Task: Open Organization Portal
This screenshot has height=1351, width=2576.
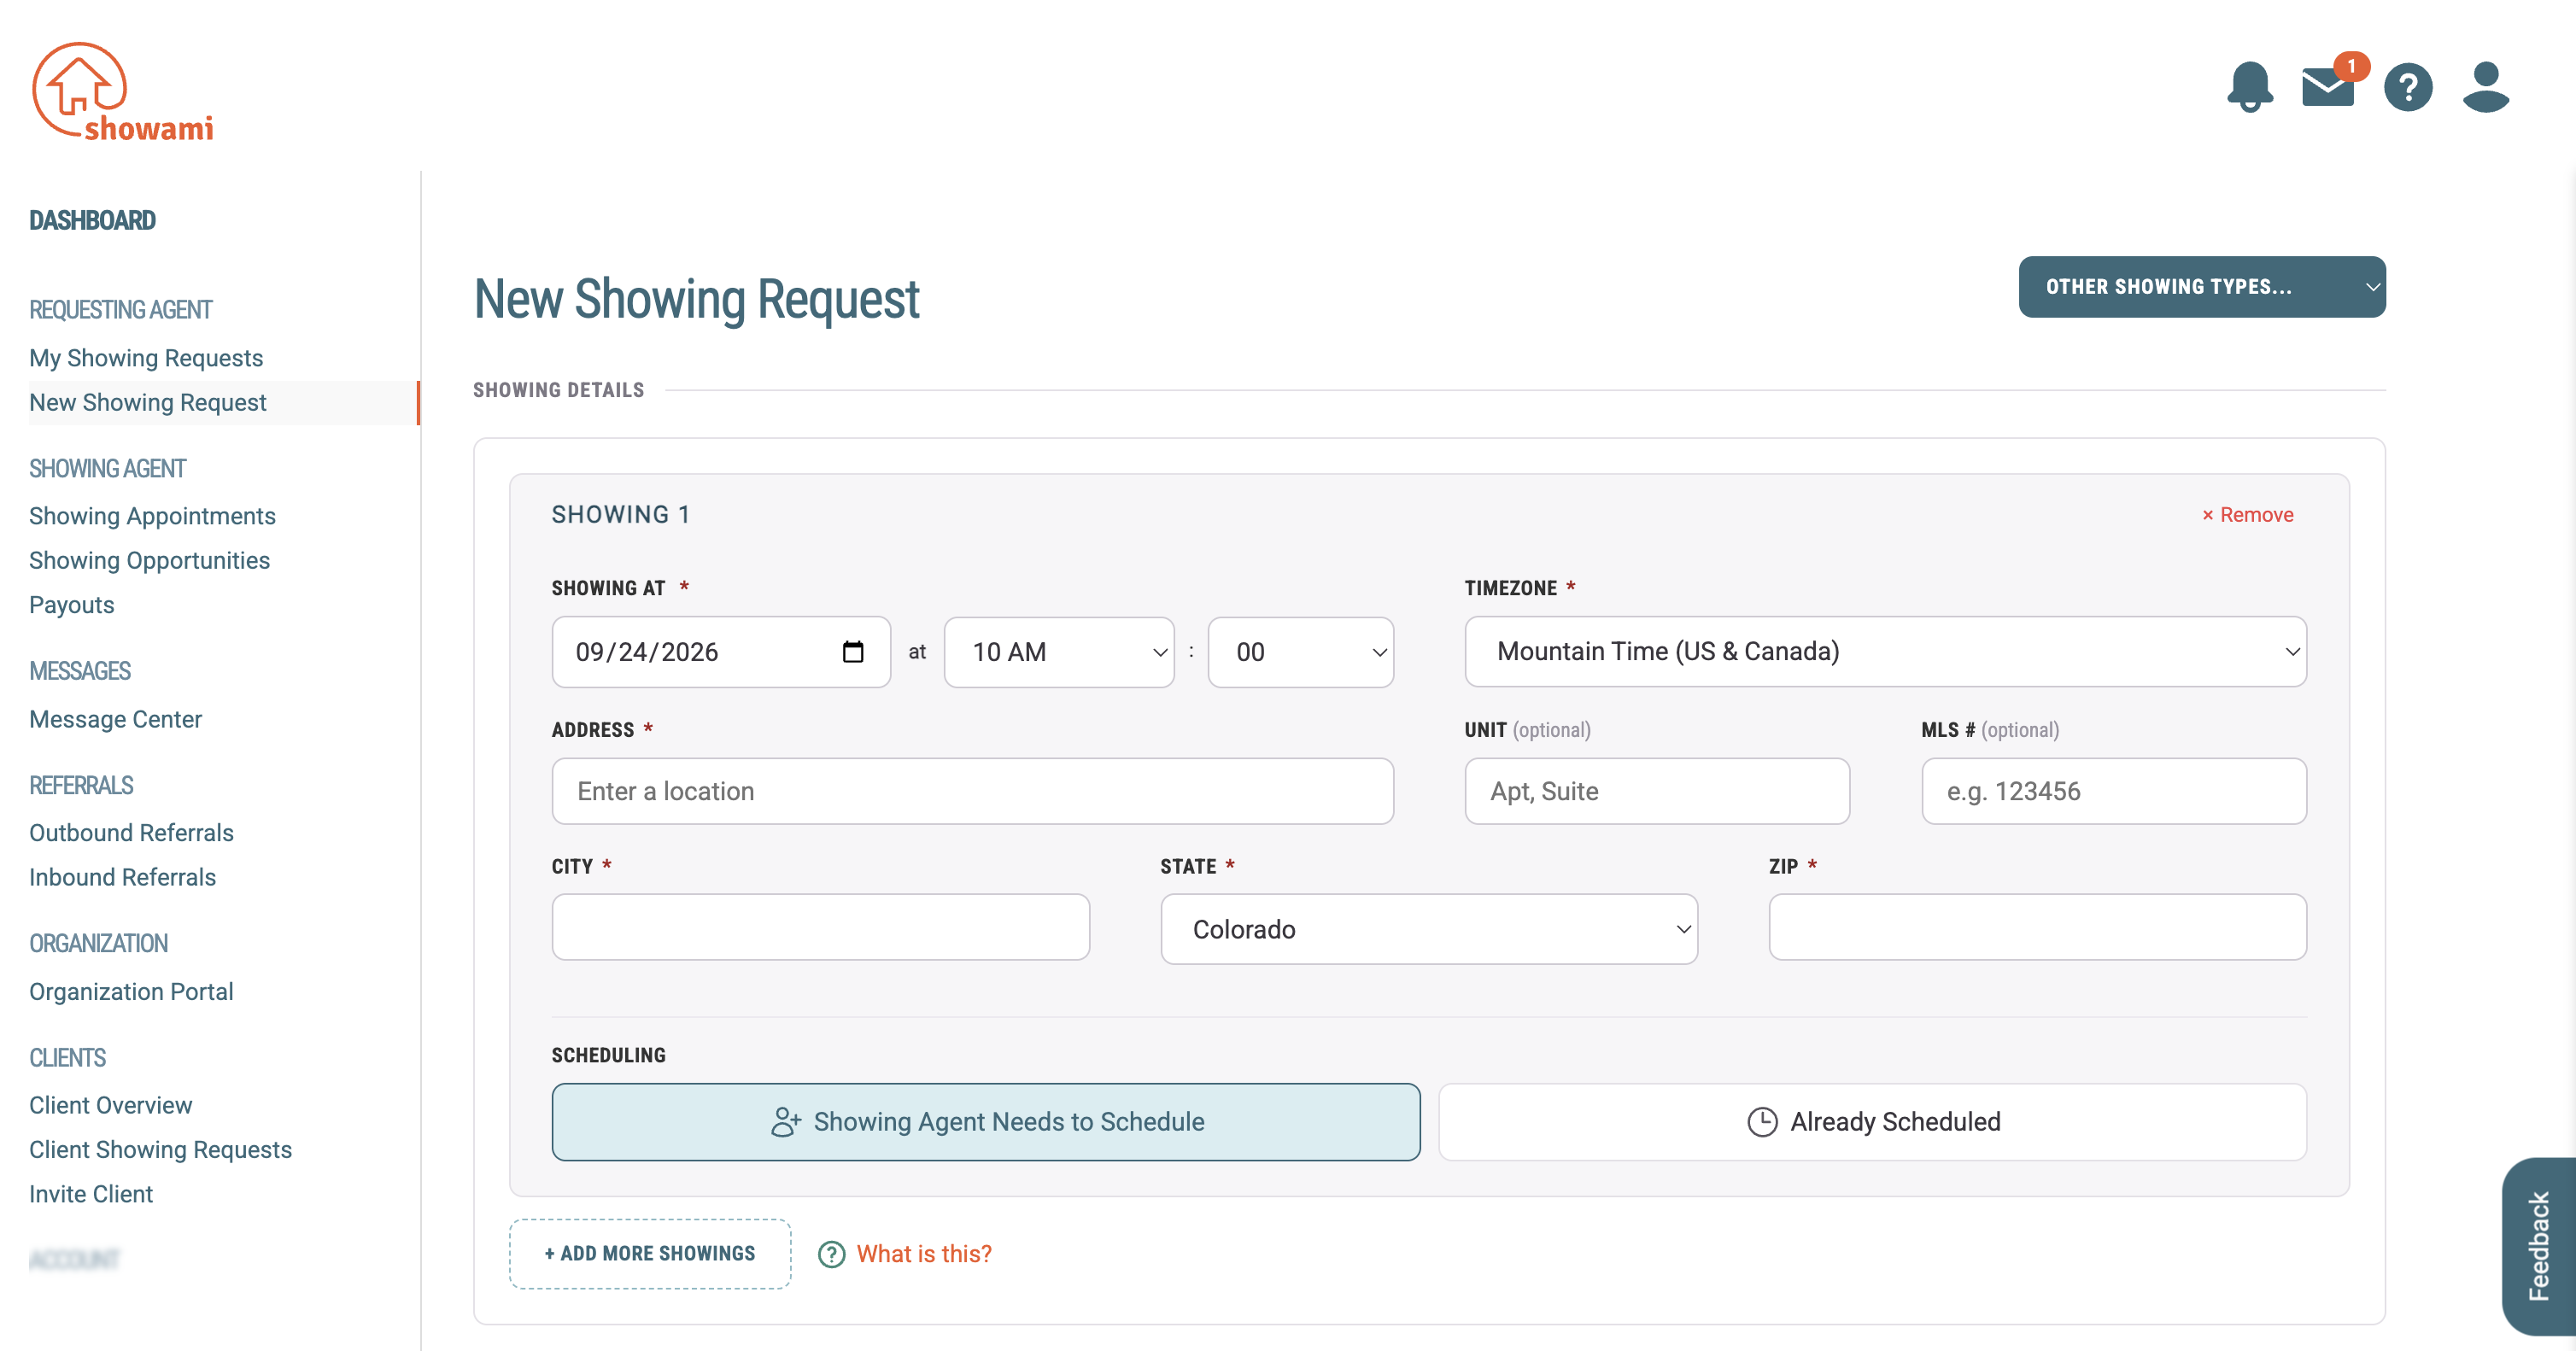Action: pos(131,992)
